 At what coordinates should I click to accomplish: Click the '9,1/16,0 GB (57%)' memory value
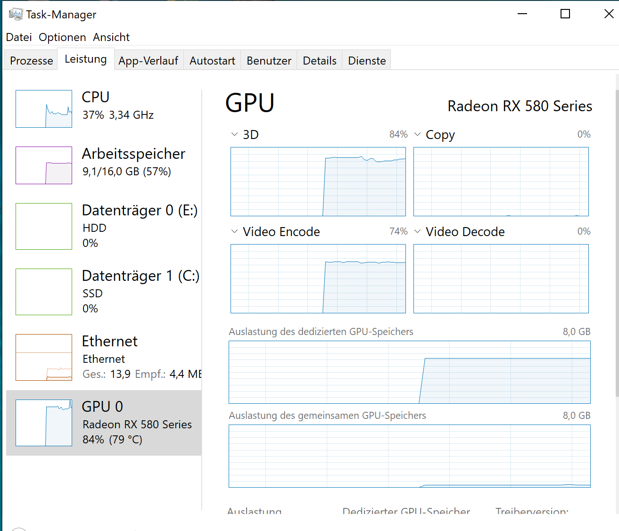[x=127, y=172]
